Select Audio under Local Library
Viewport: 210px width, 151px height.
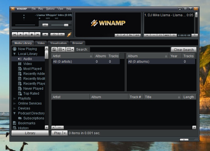tap(28, 59)
